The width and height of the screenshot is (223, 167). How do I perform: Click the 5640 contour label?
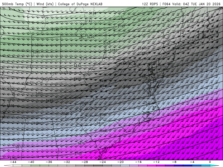pyautogui.click(x=104, y=131)
